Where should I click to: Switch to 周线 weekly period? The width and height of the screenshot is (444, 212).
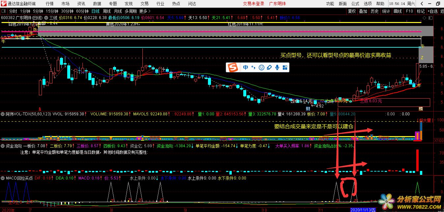pyautogui.click(x=107, y=11)
